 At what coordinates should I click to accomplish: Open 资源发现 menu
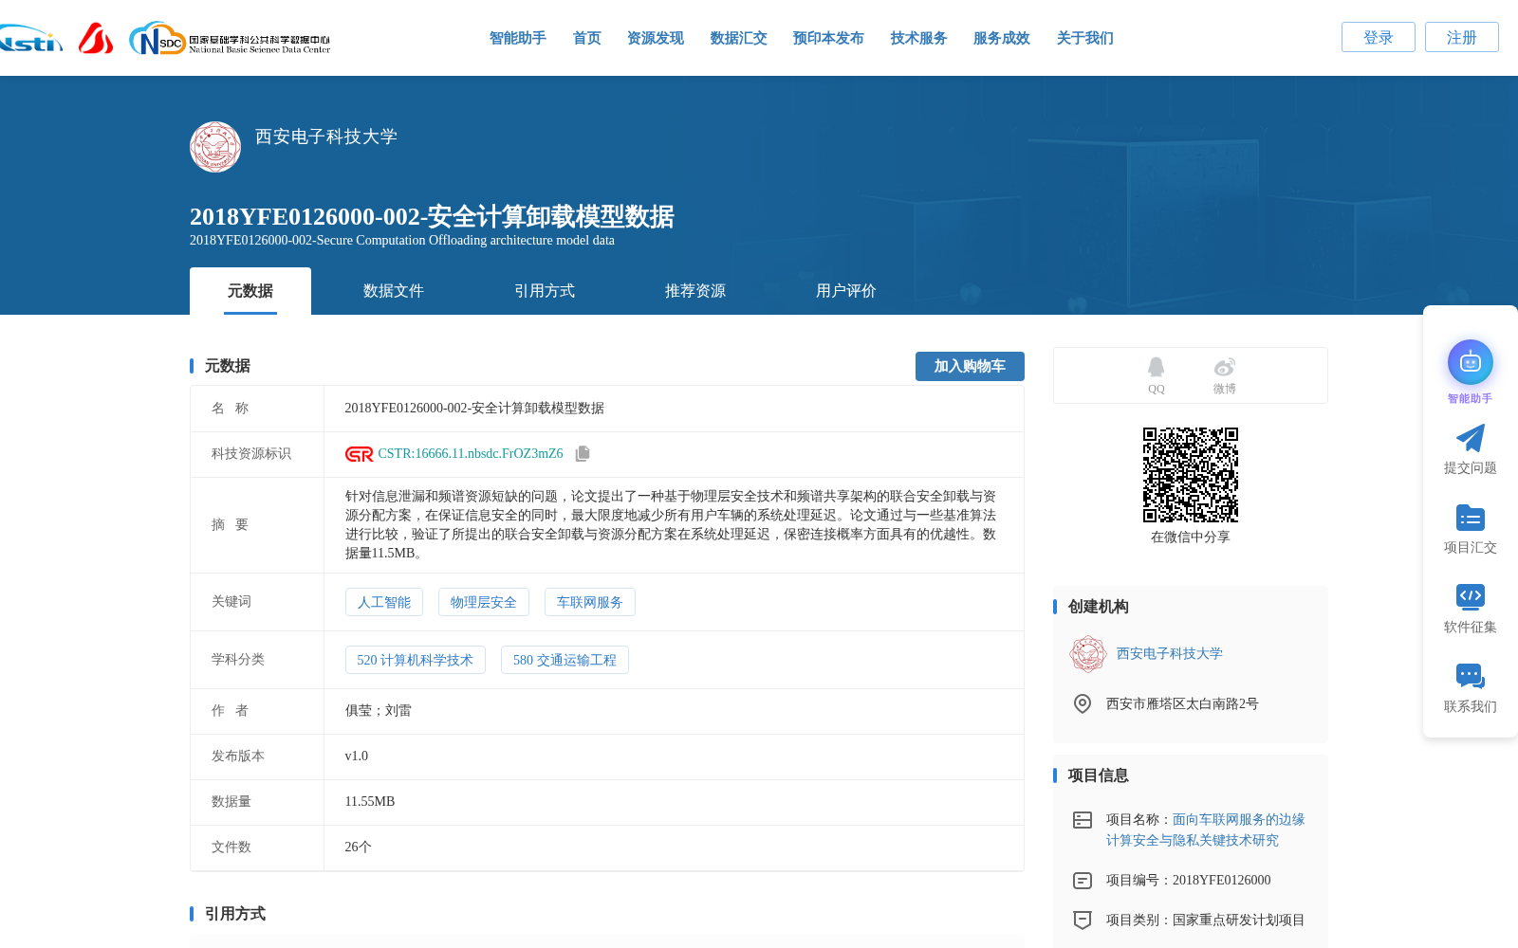(x=656, y=38)
